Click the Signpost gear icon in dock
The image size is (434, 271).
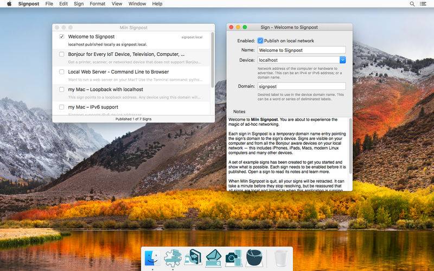click(x=173, y=258)
